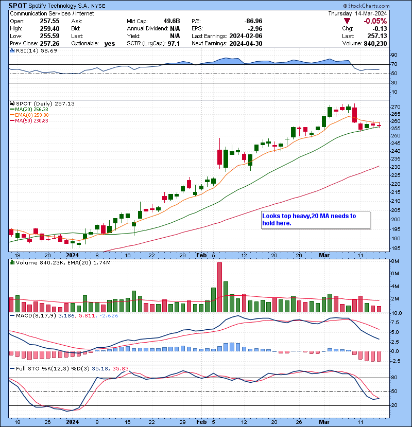Select the Open value 257.55
The width and height of the screenshot is (412, 427).
[x=49, y=21]
